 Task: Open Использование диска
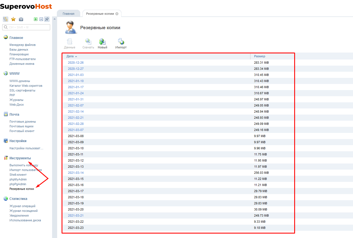(x=25, y=220)
